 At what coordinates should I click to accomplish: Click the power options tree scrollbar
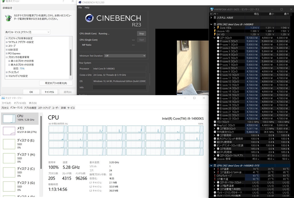click(71, 62)
